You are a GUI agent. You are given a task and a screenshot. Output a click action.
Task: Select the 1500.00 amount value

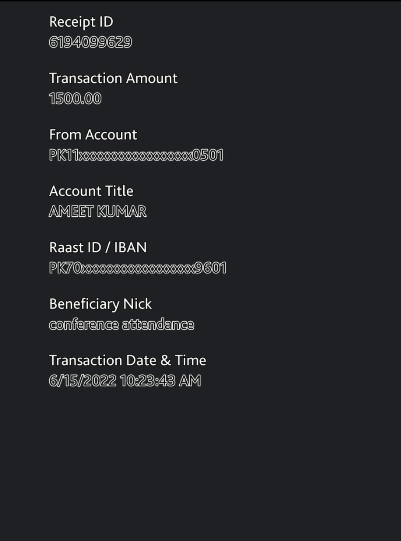[x=75, y=99]
